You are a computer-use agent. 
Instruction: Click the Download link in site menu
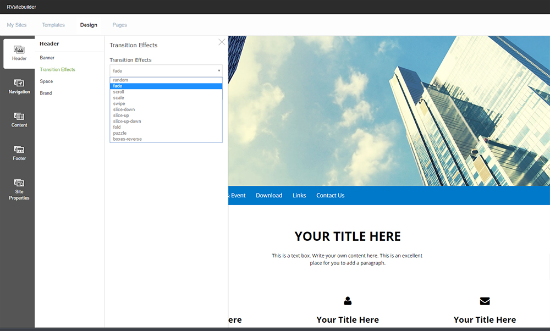pos(269,195)
